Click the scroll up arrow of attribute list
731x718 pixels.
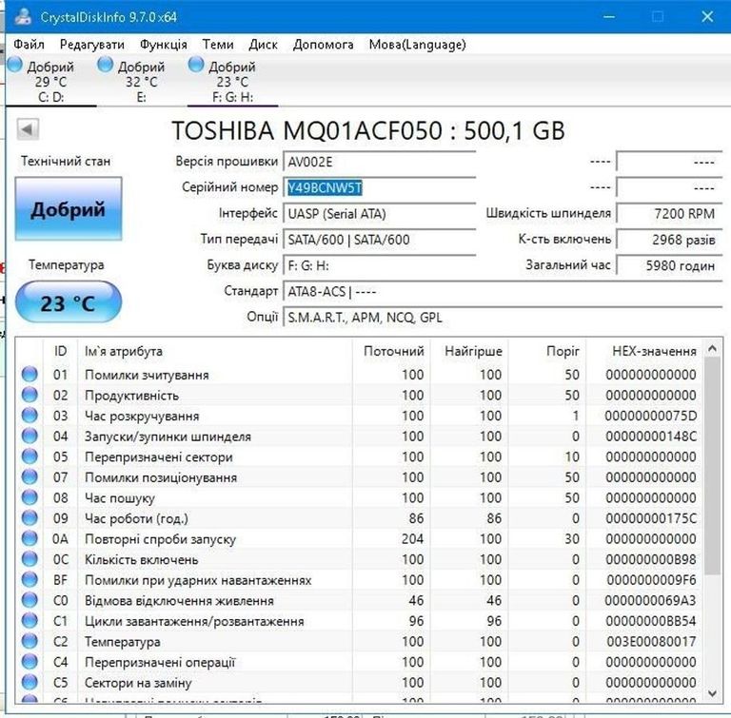[712, 348]
